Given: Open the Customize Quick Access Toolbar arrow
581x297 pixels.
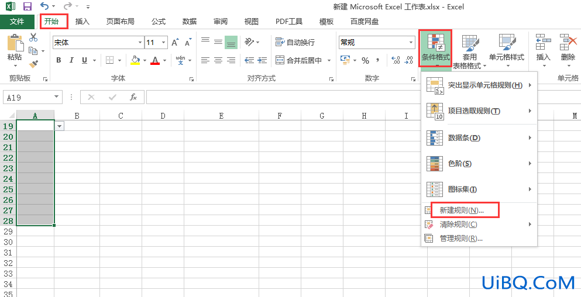Looking at the screenshot, I should [88, 6].
